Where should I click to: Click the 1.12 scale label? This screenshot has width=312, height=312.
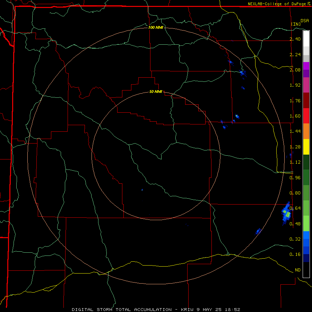click(x=295, y=162)
